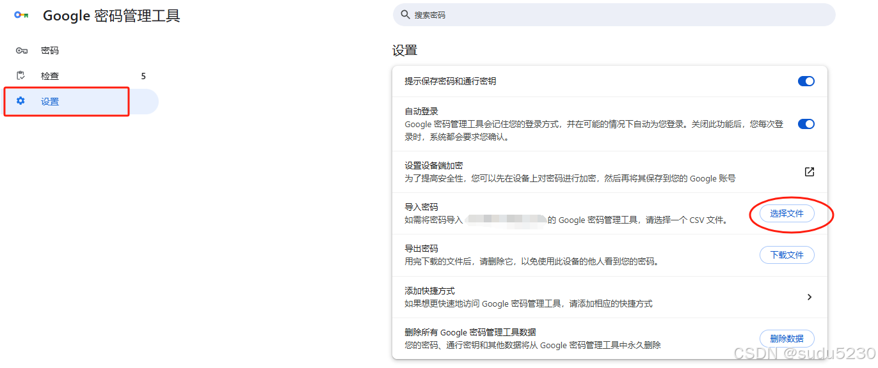Click the Google 密码管理工具 title text

click(x=111, y=16)
